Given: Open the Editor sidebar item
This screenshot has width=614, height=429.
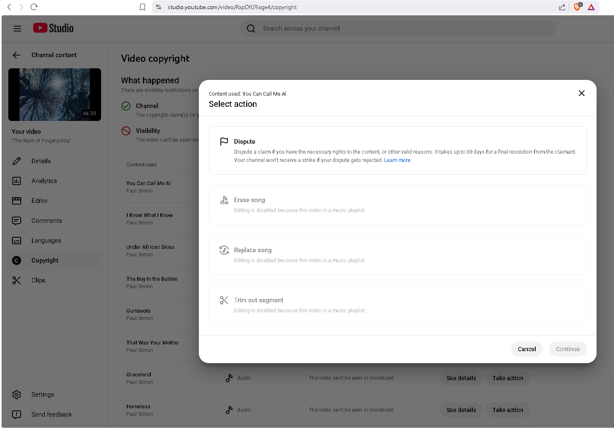Looking at the screenshot, I should click(x=40, y=201).
